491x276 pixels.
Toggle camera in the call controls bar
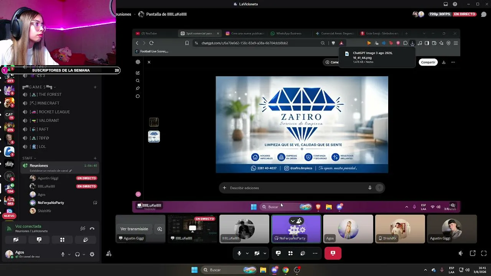pyautogui.click(x=257, y=253)
